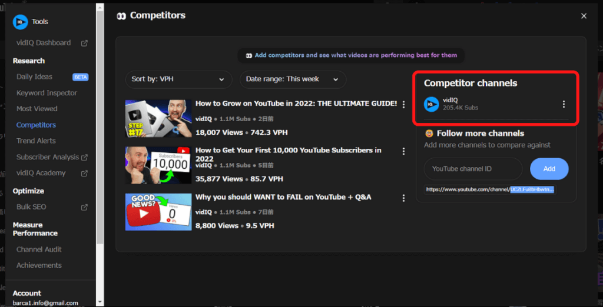
Task: Expand the Date range: This week dropdown
Action: [292, 79]
